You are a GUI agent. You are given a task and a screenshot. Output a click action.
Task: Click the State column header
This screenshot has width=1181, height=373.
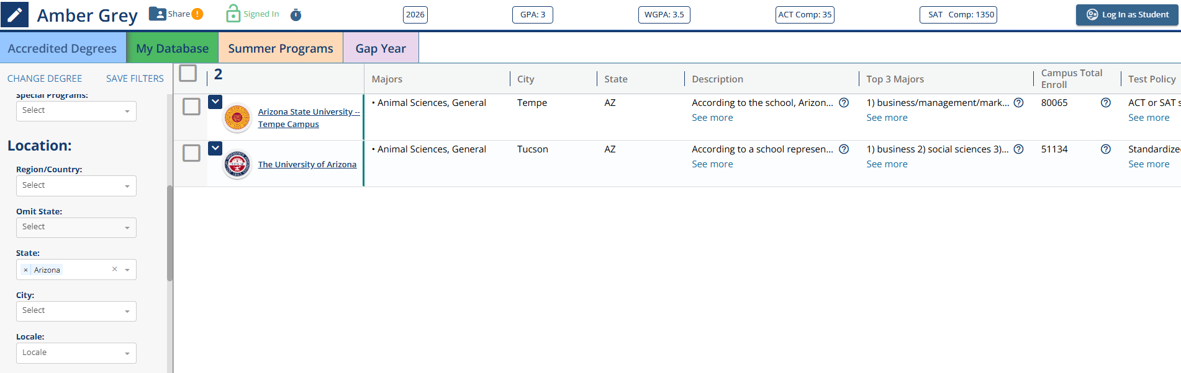[616, 79]
